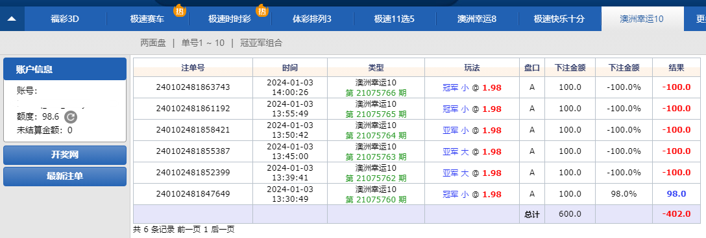This screenshot has height=238, width=706.
Task: Click the 未结算金额 line
Action: point(44,130)
